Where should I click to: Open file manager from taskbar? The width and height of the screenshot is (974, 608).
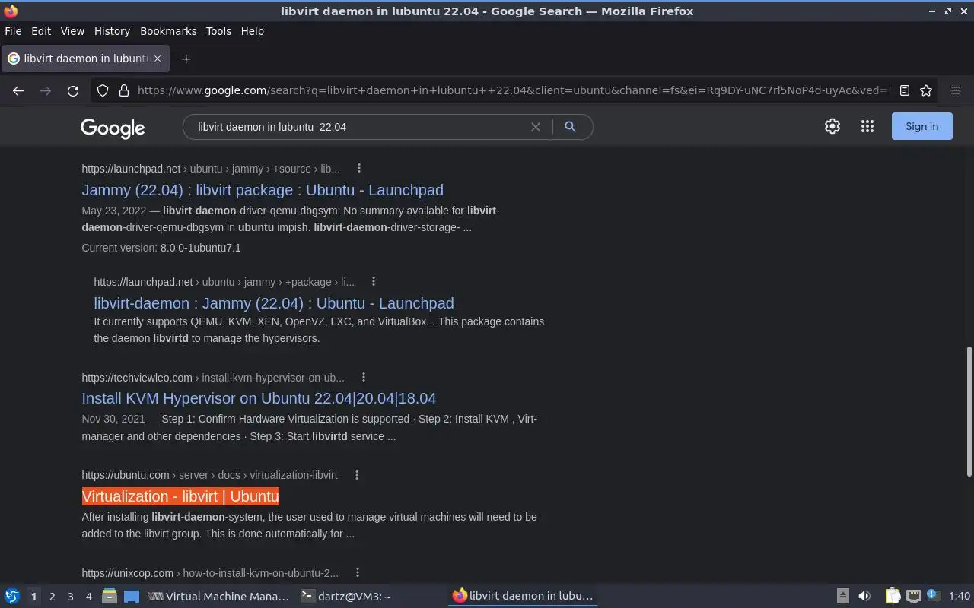(x=110, y=597)
